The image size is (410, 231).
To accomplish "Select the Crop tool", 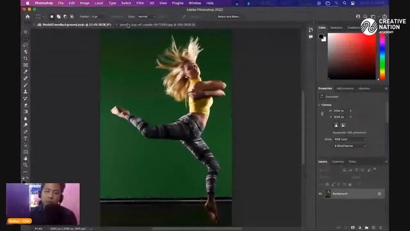I will coord(26,58).
